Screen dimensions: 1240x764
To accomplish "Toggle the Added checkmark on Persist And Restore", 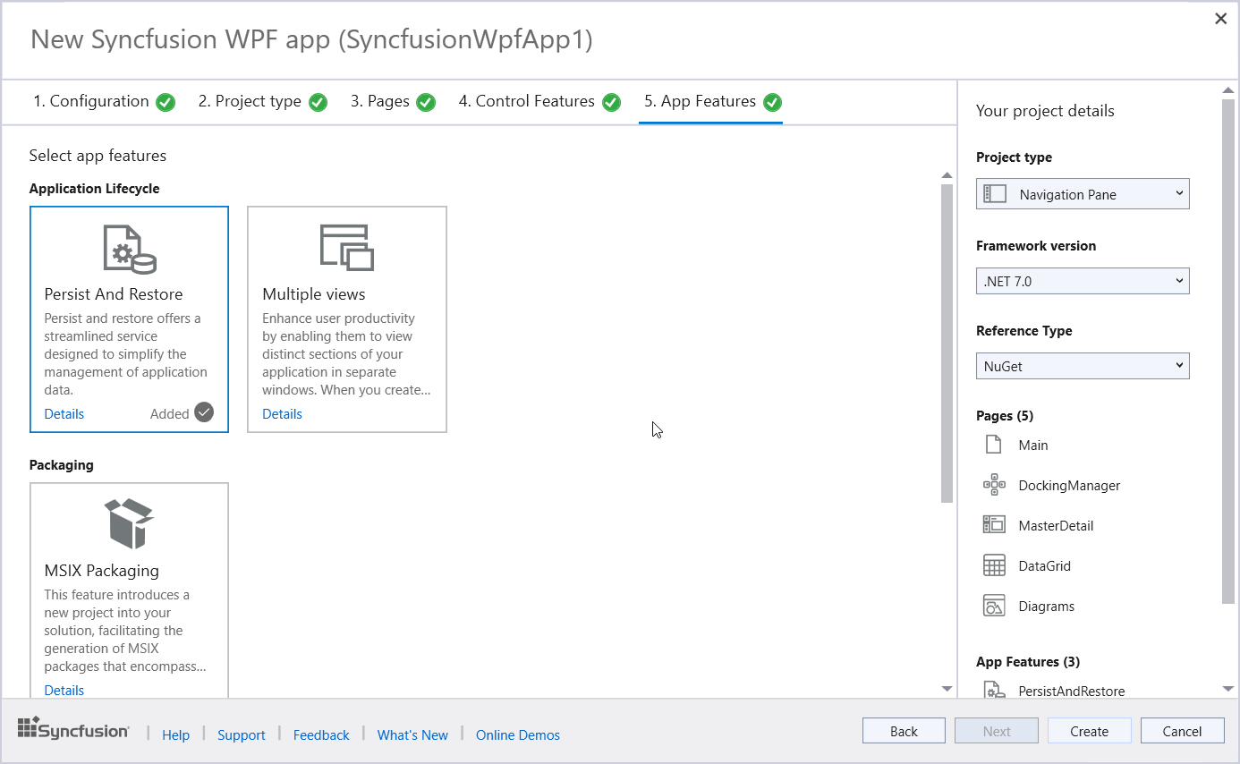I will pos(204,412).
